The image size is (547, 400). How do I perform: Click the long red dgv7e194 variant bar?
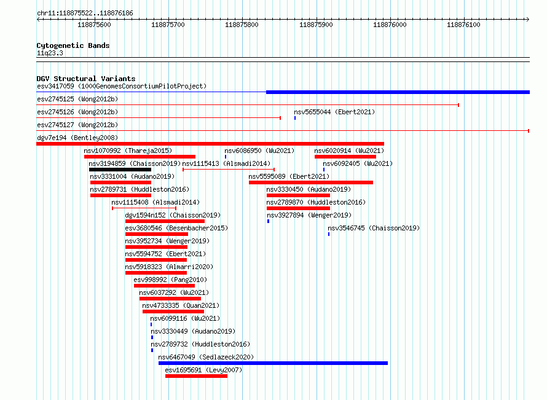point(210,144)
